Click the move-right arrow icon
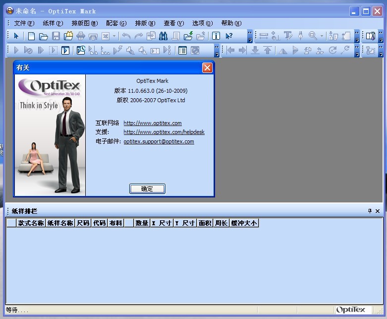The width and height of the screenshot is (387, 319). click(x=242, y=50)
